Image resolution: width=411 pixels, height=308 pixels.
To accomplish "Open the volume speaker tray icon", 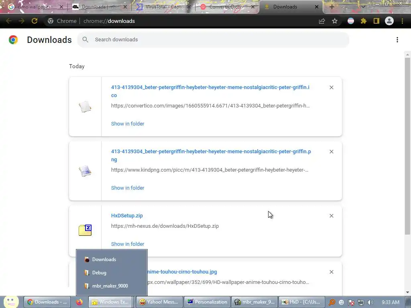I will [370, 302].
